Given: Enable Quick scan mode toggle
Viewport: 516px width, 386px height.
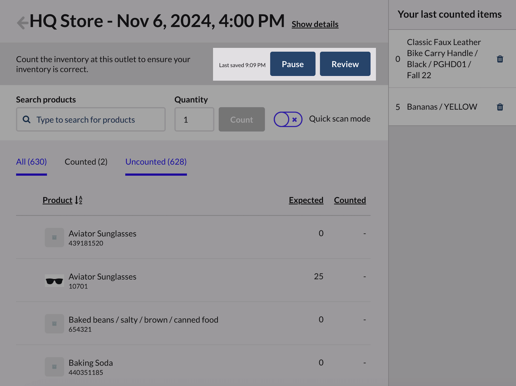Looking at the screenshot, I should click(288, 119).
